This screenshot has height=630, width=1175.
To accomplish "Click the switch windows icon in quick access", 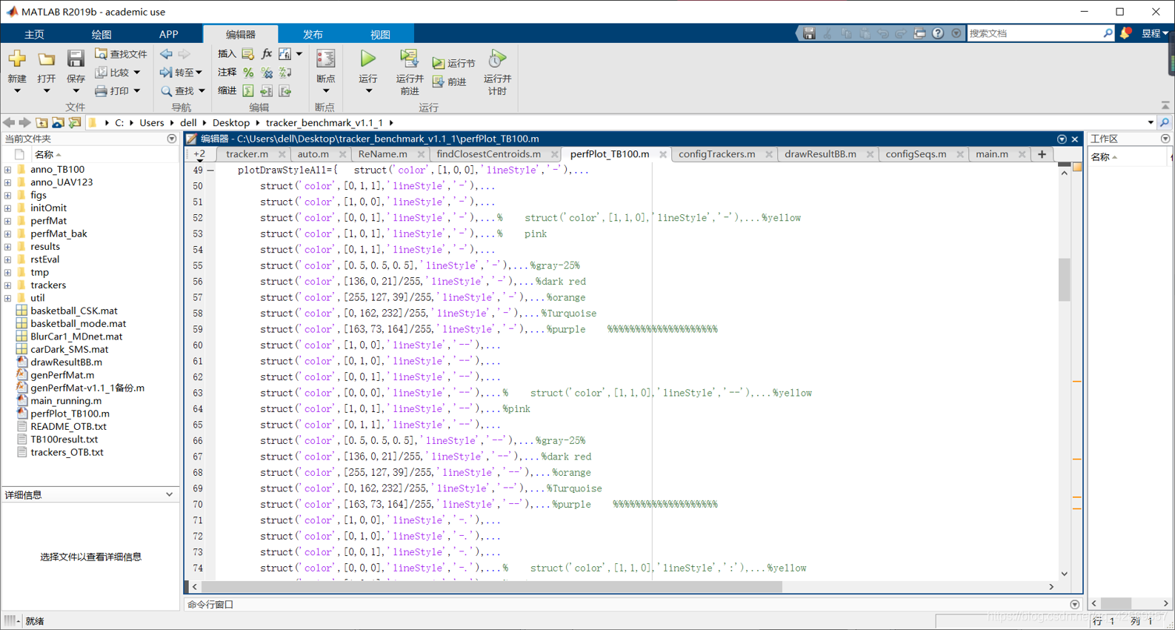I will (x=919, y=33).
